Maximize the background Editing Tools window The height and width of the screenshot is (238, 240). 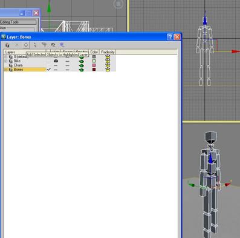29,13
